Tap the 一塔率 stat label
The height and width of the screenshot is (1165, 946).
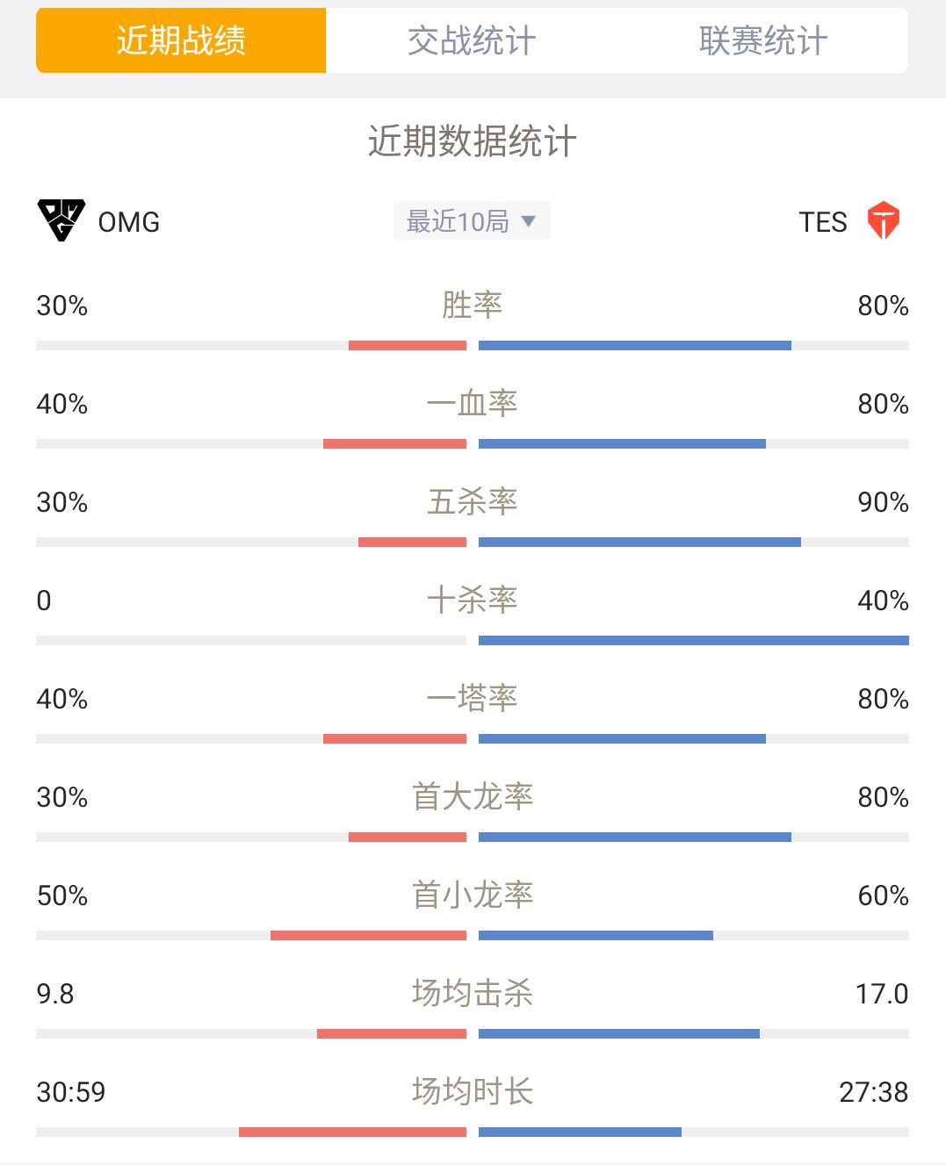click(x=473, y=698)
